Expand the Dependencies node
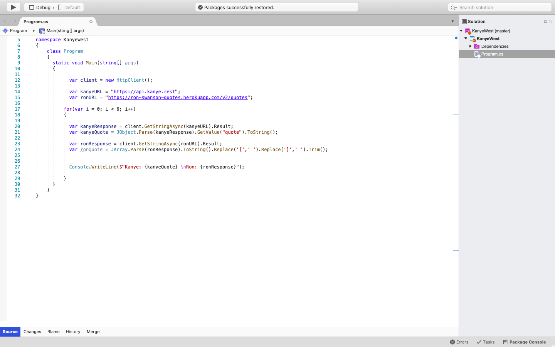The image size is (555, 347). click(469, 46)
